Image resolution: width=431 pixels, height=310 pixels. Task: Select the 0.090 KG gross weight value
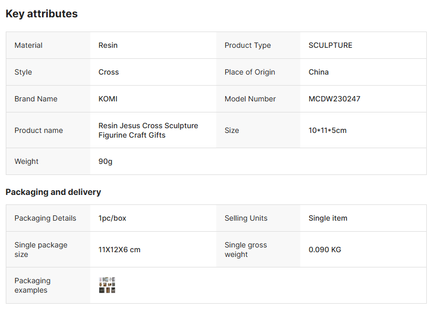click(324, 250)
